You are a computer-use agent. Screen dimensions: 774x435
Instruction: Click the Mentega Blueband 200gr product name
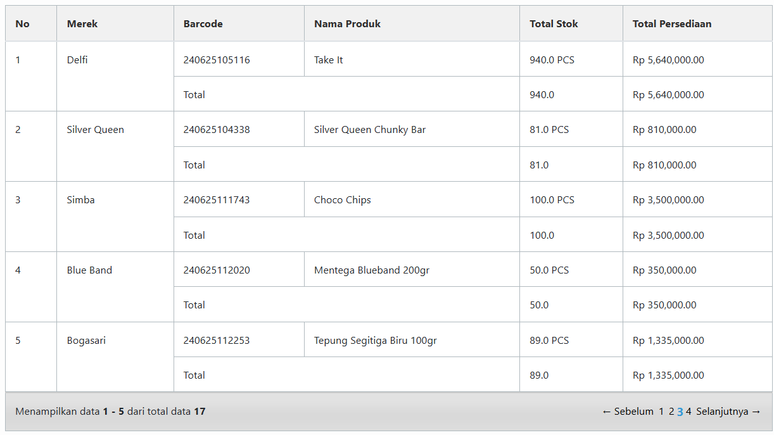pyautogui.click(x=372, y=270)
